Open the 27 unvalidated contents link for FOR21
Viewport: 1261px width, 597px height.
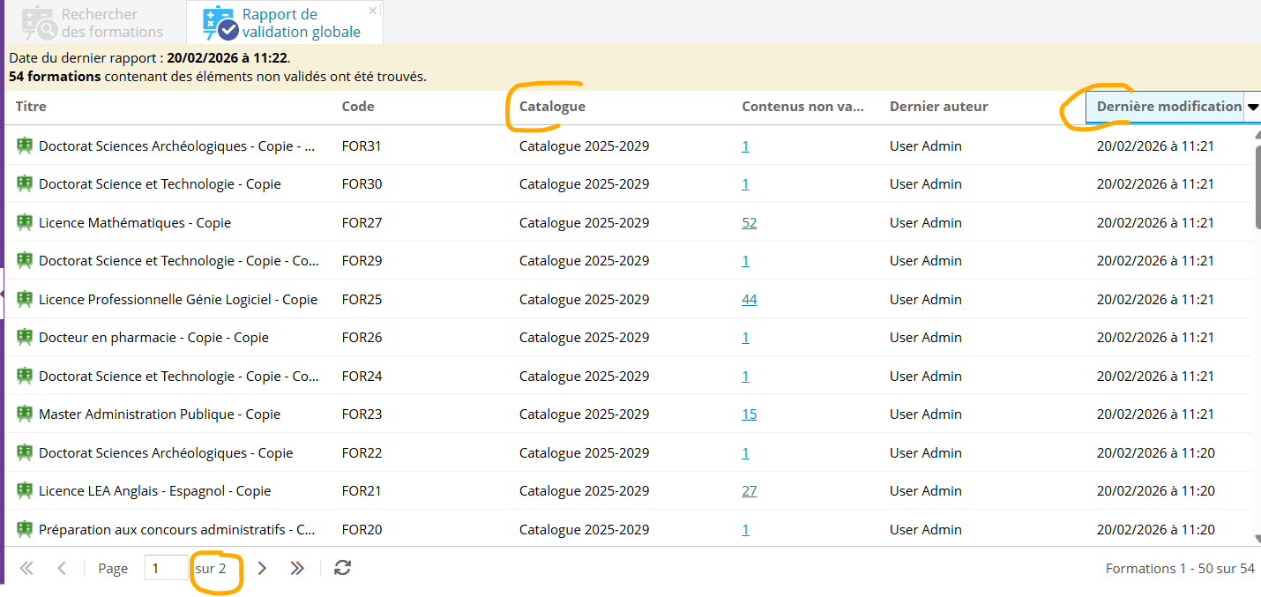(749, 491)
